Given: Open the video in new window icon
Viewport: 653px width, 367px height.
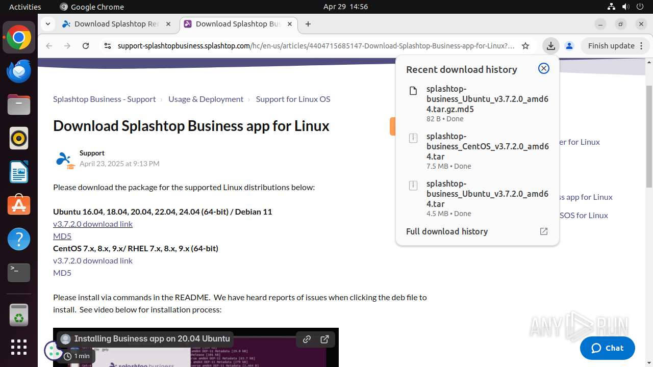Looking at the screenshot, I should [x=324, y=339].
